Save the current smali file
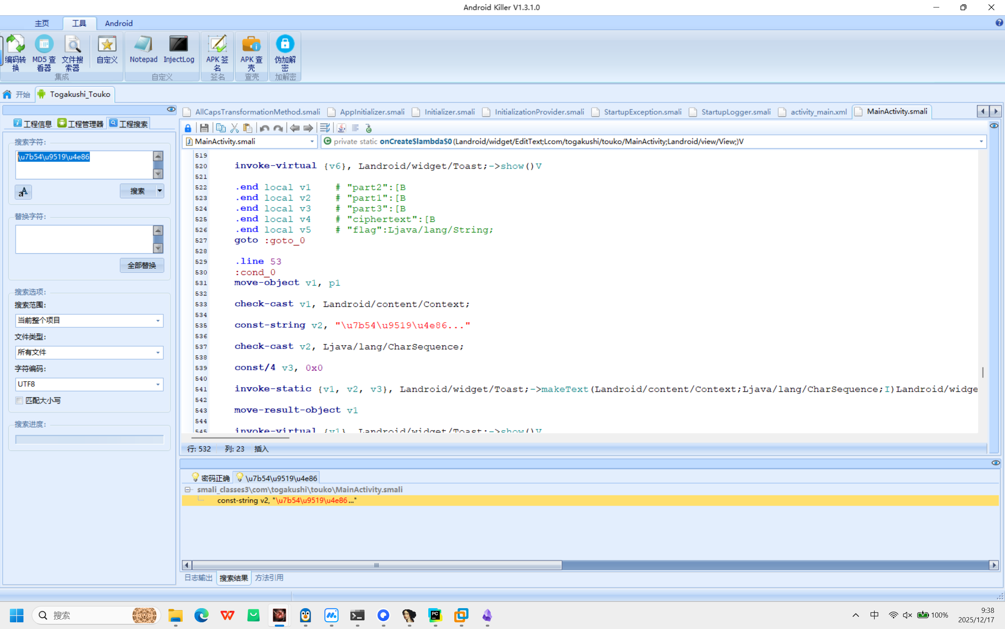The width and height of the screenshot is (1005, 629). click(204, 128)
